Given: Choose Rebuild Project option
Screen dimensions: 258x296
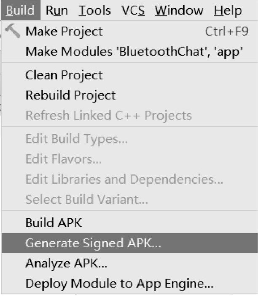Looking at the screenshot, I should coord(70,95).
